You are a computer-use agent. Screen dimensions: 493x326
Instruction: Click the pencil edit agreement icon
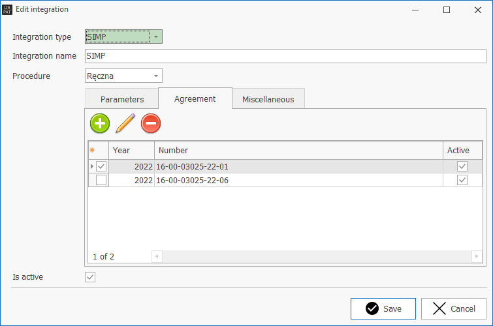point(125,123)
